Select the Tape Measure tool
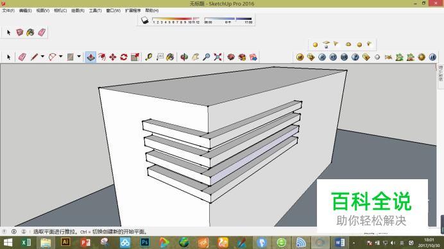The image size is (444, 249). pos(148,57)
